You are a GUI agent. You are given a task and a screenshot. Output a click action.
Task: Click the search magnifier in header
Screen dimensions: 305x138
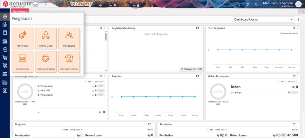[238, 4]
